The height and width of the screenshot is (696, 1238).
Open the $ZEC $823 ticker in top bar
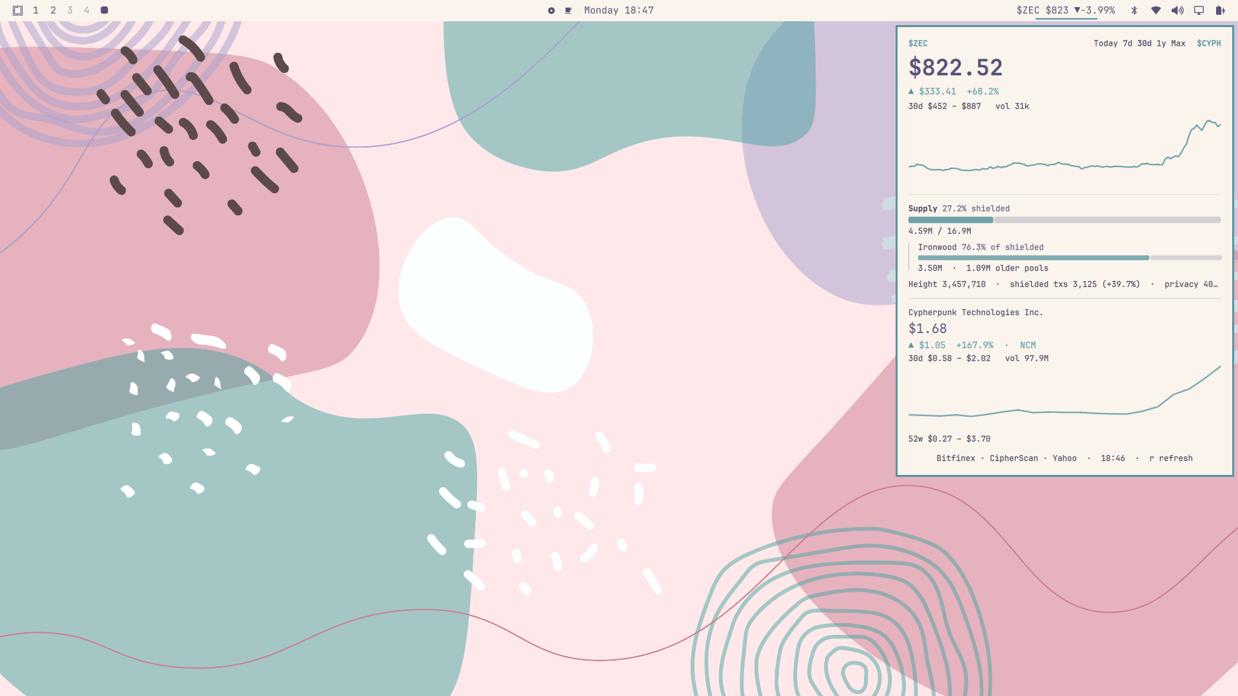(x=1066, y=10)
